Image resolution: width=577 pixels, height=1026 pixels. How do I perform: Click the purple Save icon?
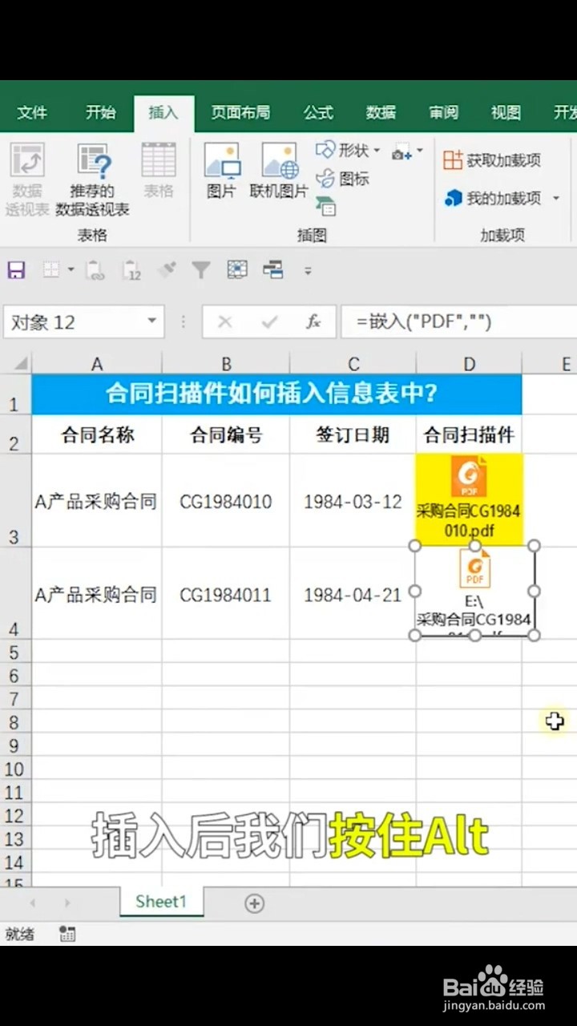16,270
